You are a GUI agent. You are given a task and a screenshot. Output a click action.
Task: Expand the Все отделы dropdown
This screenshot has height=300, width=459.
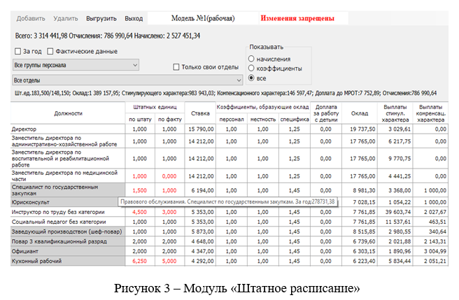coord(122,80)
